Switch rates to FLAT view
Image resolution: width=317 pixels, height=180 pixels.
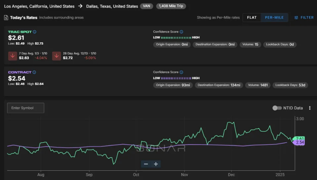(x=252, y=18)
